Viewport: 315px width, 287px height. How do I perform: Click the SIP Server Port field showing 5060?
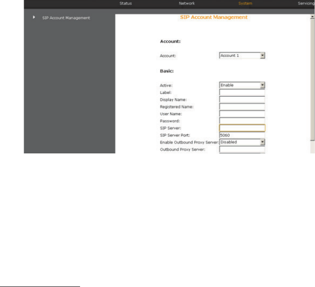click(242, 135)
